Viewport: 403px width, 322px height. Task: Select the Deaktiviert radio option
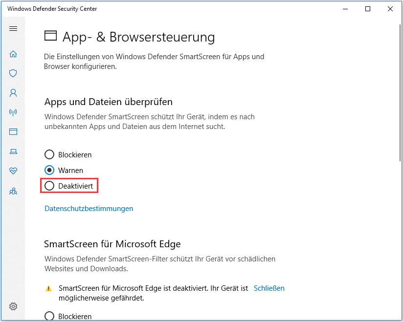click(x=69, y=186)
